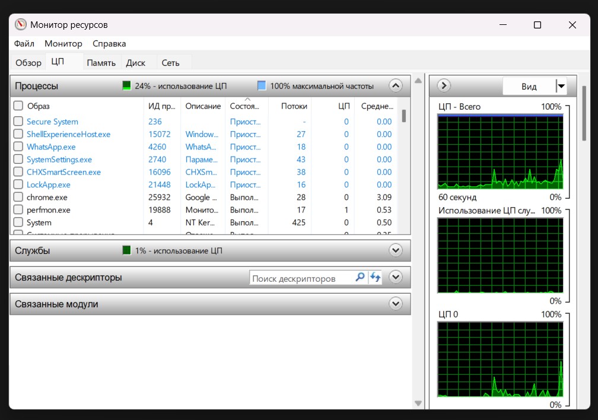Screen dimensions: 598x420
Task: Sort by the Средне... column header
Action: (x=377, y=106)
